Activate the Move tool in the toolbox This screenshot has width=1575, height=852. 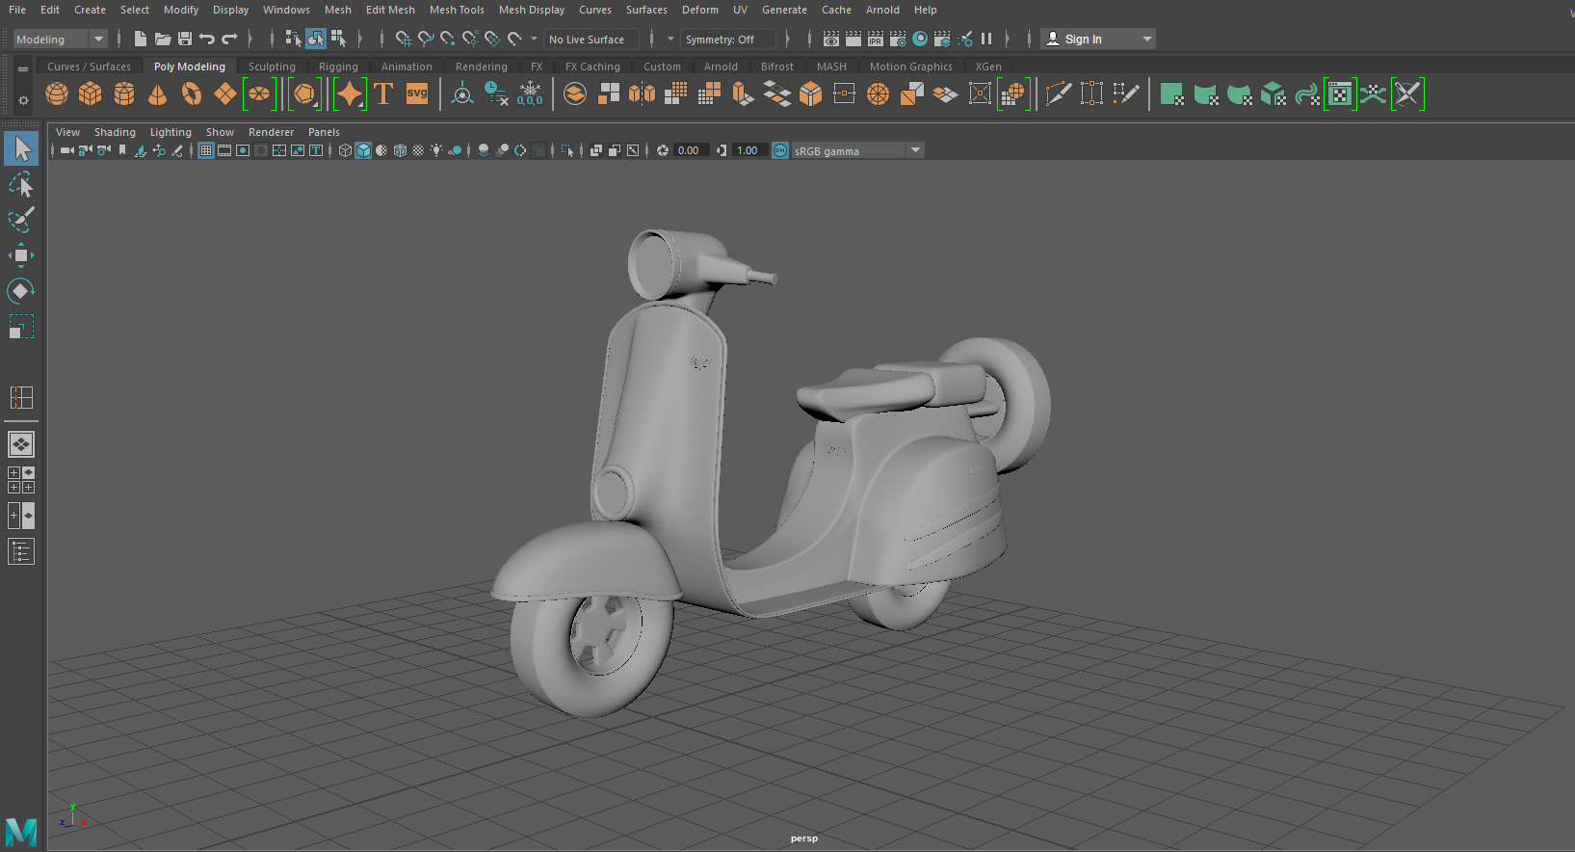21,254
